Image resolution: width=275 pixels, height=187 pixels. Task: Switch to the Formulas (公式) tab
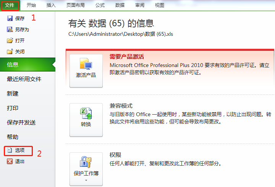pos(100,5)
